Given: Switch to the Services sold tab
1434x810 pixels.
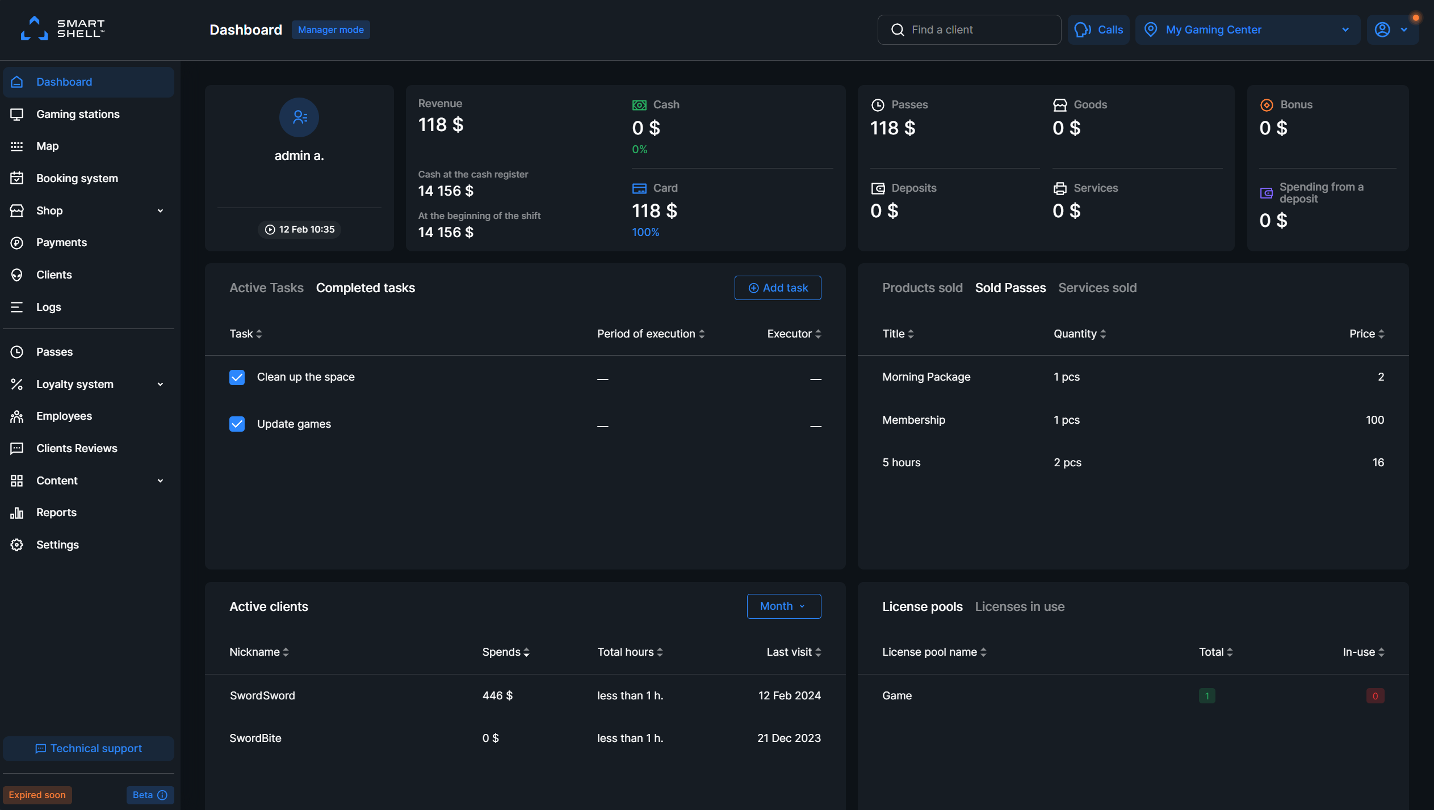Looking at the screenshot, I should tap(1097, 288).
